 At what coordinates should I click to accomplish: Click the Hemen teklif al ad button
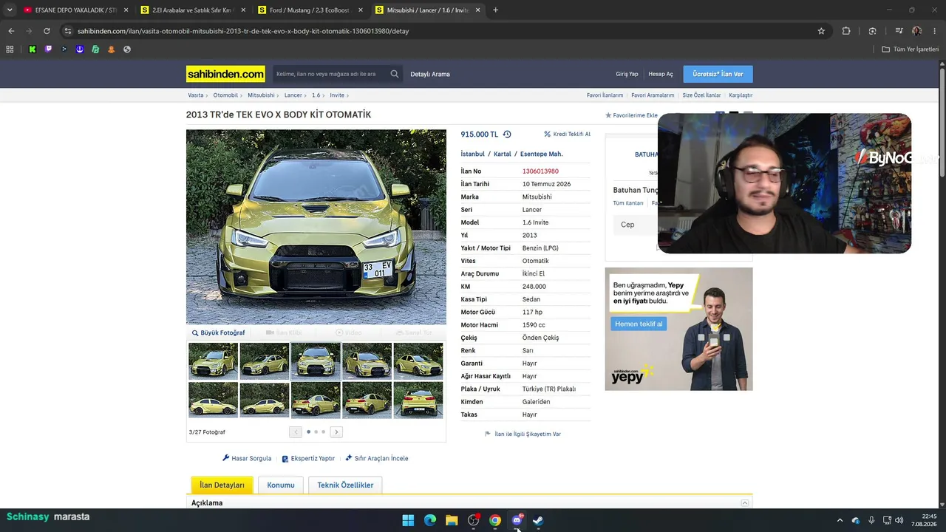click(x=639, y=324)
